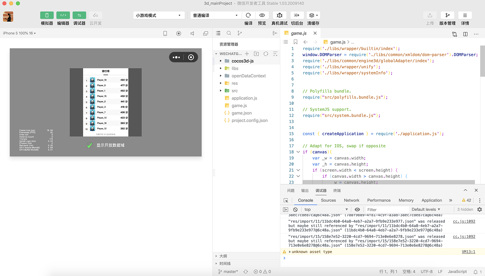Click the new file plus icon
The height and width of the screenshot is (276, 485).
click(247, 54)
